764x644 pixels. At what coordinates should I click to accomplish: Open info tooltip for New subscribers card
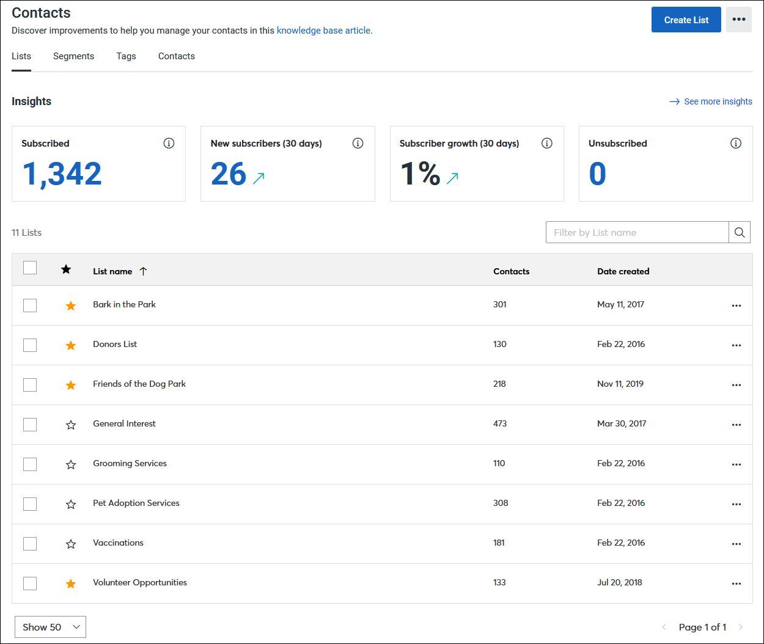tap(358, 143)
